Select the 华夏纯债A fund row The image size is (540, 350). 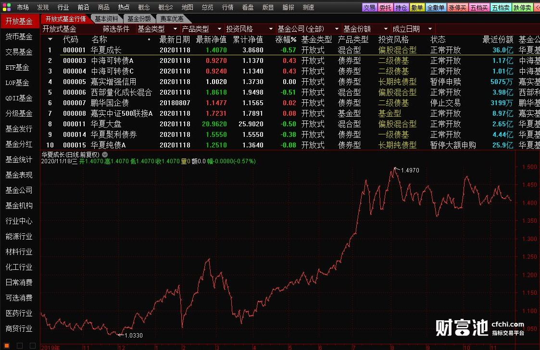point(290,145)
